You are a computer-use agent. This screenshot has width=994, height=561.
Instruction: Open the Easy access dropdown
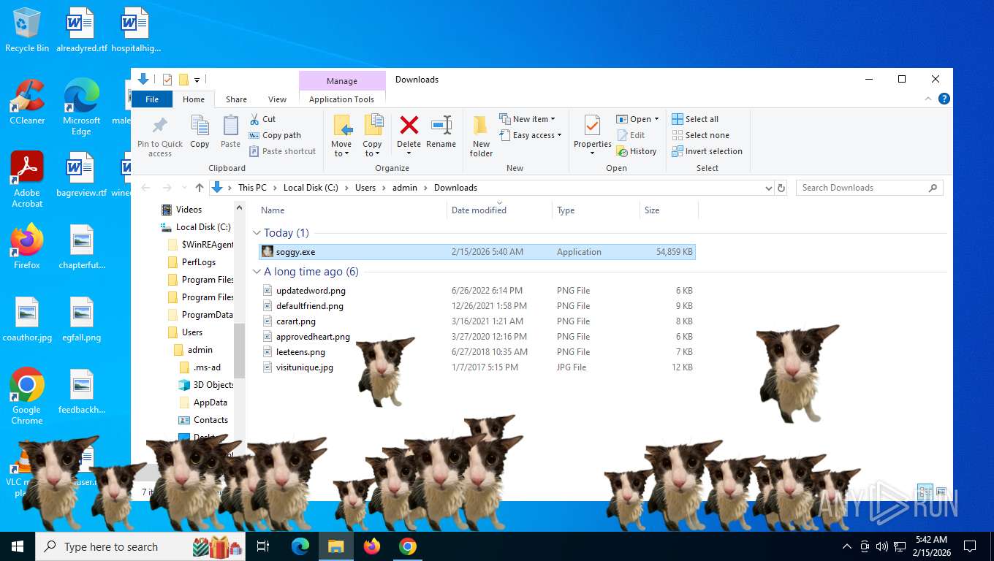(x=531, y=135)
